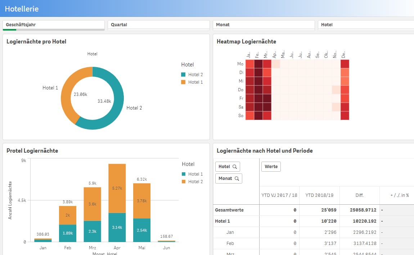Click the Monat dimension button in pivot table
This screenshot has width=414, height=255.
click(229, 178)
